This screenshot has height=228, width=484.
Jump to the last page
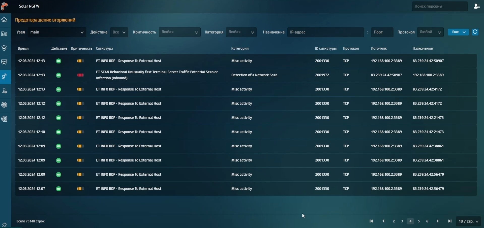click(450, 221)
